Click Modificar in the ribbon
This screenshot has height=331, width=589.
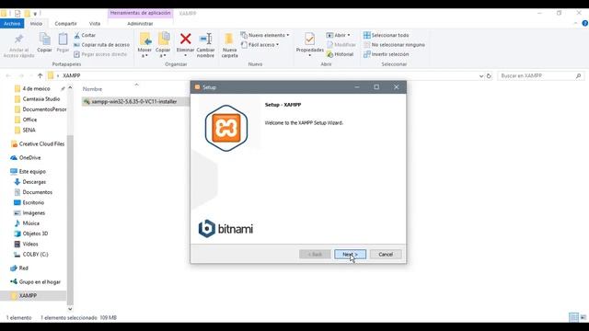pyautogui.click(x=341, y=45)
